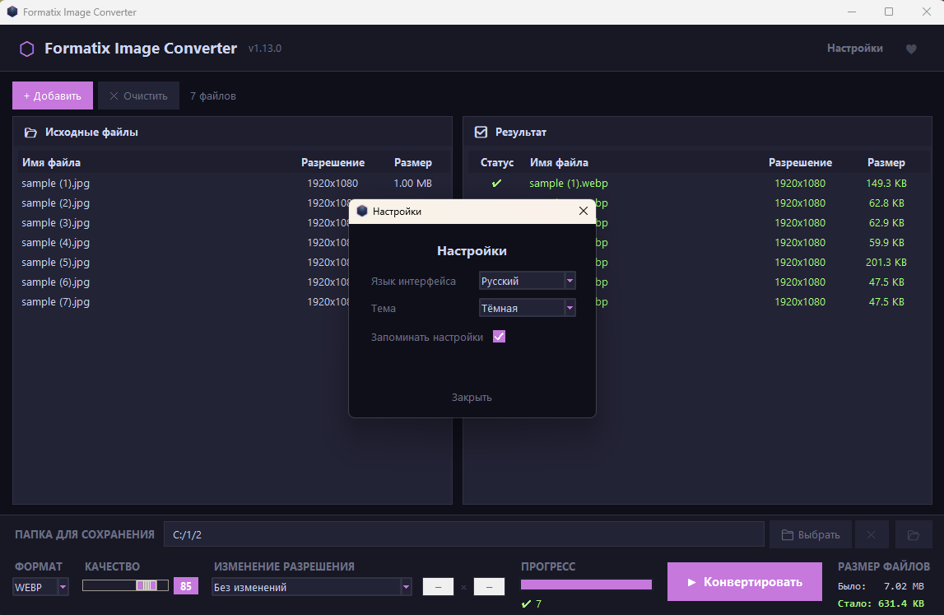944x615 pixels.
Task: Click the width resolution input field
Action: click(439, 587)
